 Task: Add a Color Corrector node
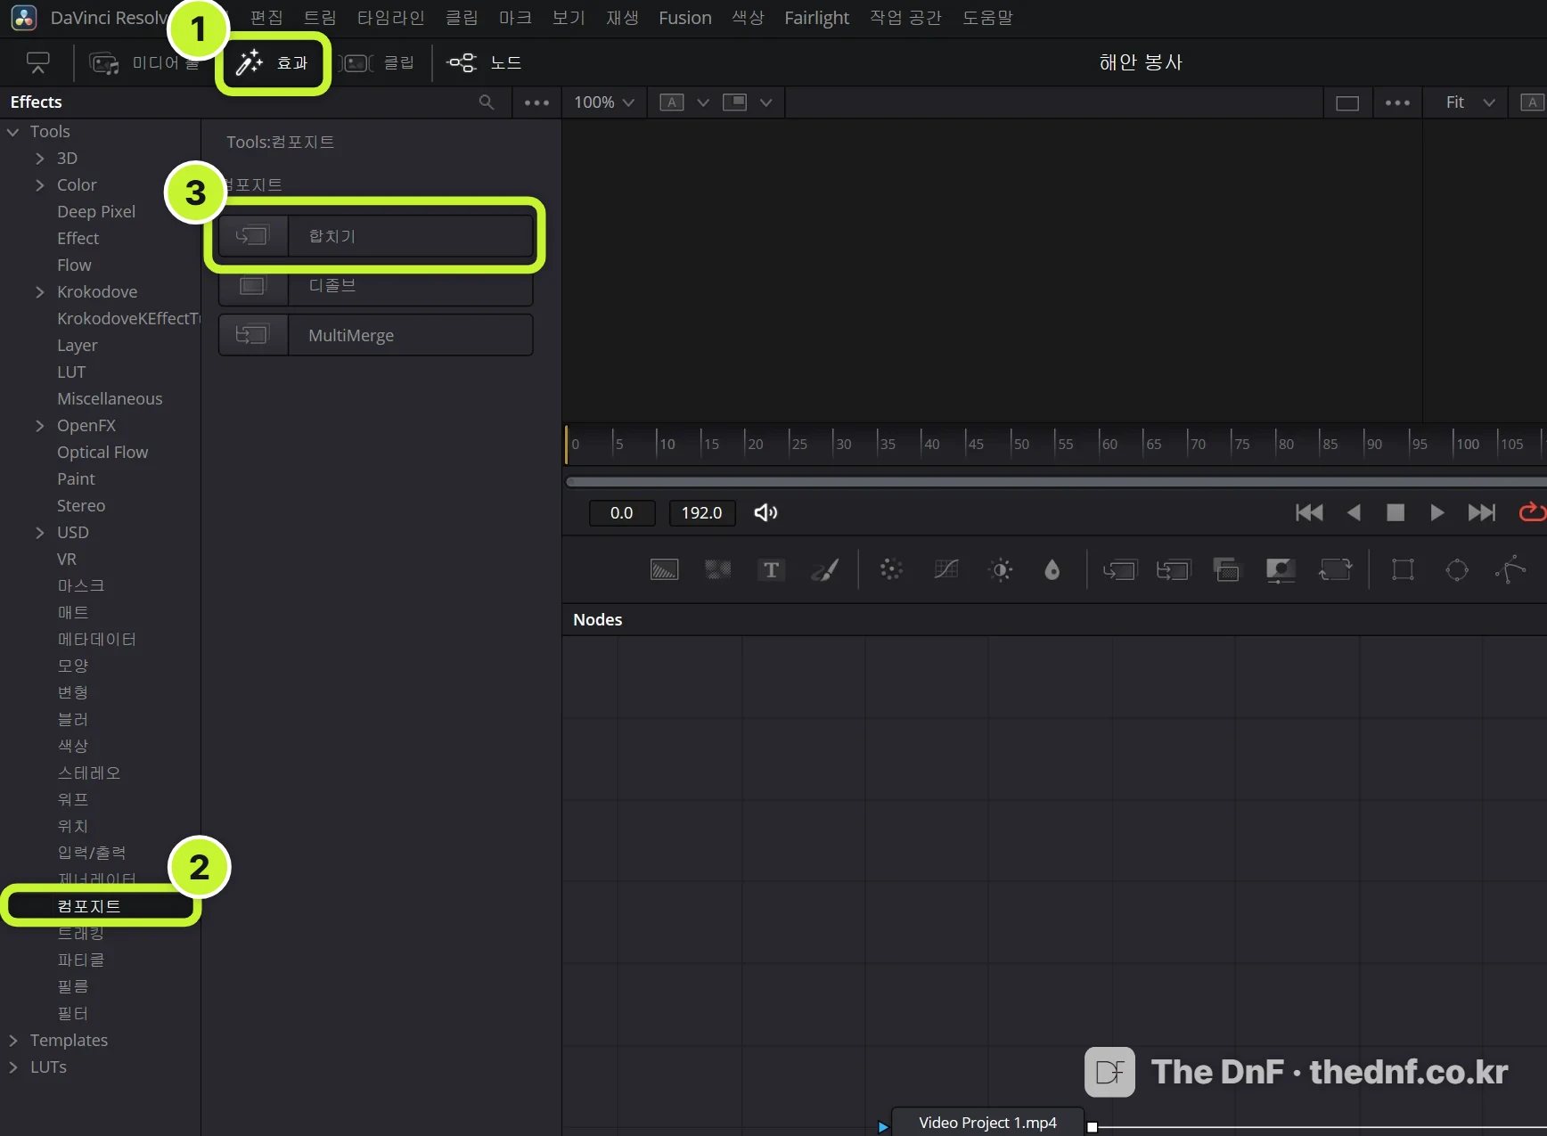(891, 569)
